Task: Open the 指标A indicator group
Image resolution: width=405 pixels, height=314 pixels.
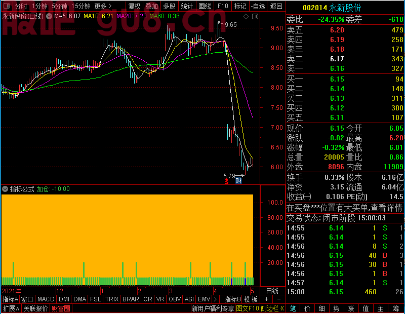Action: (10, 299)
